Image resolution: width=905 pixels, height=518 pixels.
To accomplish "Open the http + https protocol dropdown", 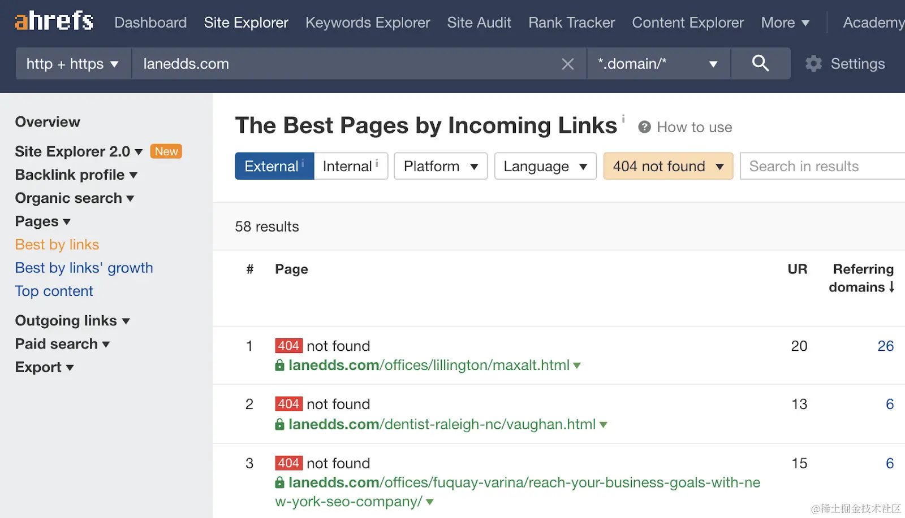I will pos(74,63).
